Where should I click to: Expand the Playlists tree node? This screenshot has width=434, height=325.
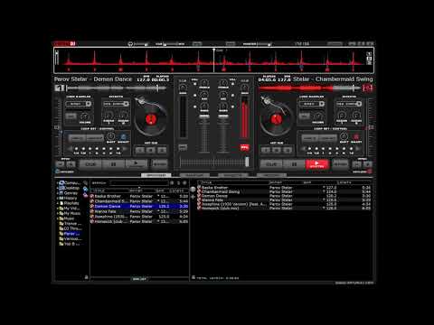(57, 203)
